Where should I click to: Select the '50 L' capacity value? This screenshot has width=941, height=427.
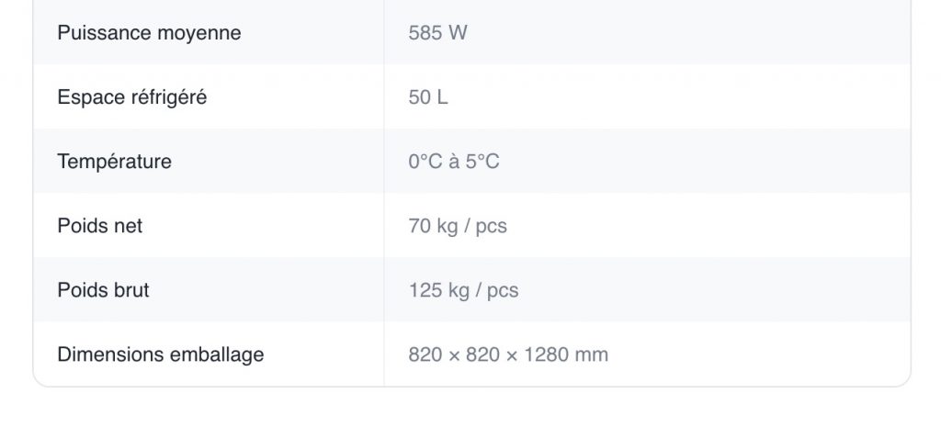(428, 97)
